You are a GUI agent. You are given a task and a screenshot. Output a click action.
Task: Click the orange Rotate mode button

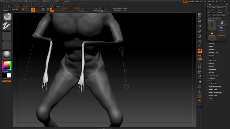[52, 10]
